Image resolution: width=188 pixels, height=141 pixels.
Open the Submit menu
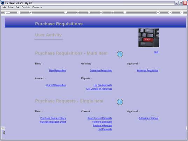point(11,7)
